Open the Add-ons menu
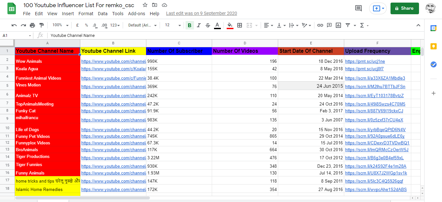Image resolution: width=442 pixels, height=202 pixels. pyautogui.click(x=136, y=14)
